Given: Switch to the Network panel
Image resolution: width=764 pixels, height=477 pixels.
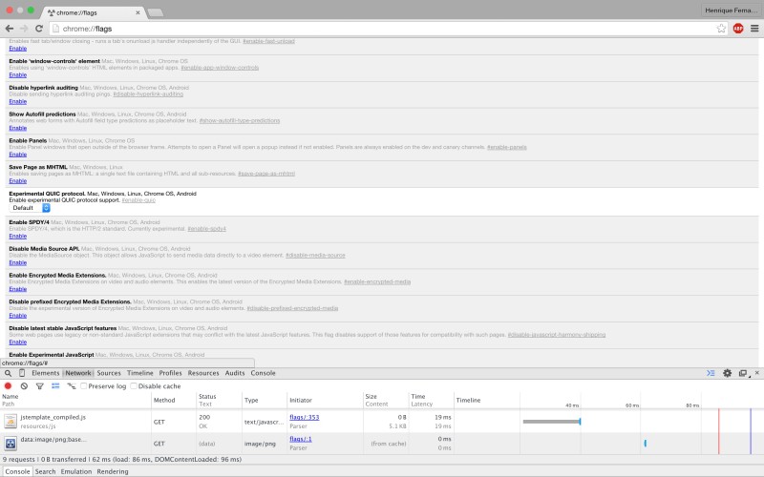Looking at the screenshot, I should tap(78, 373).
